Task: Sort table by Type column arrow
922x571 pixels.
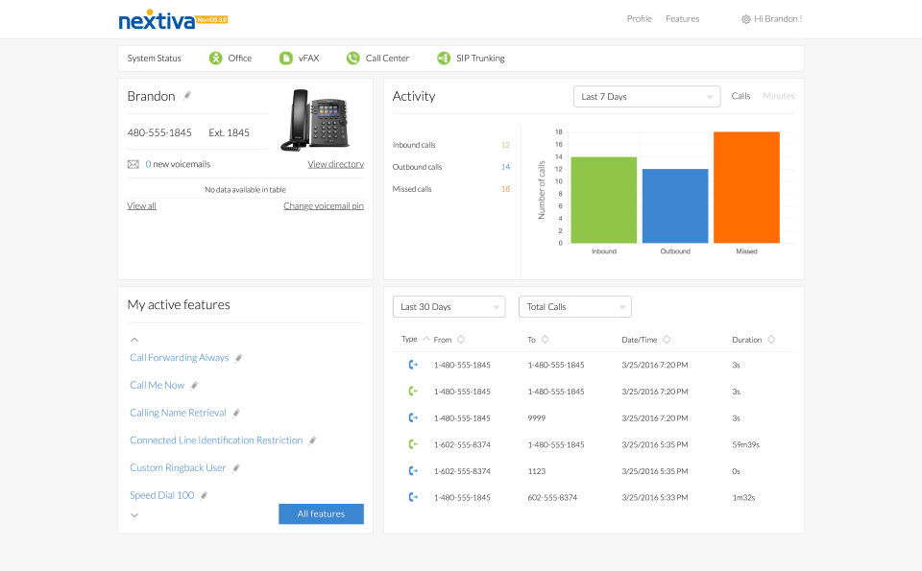Action: [426, 339]
